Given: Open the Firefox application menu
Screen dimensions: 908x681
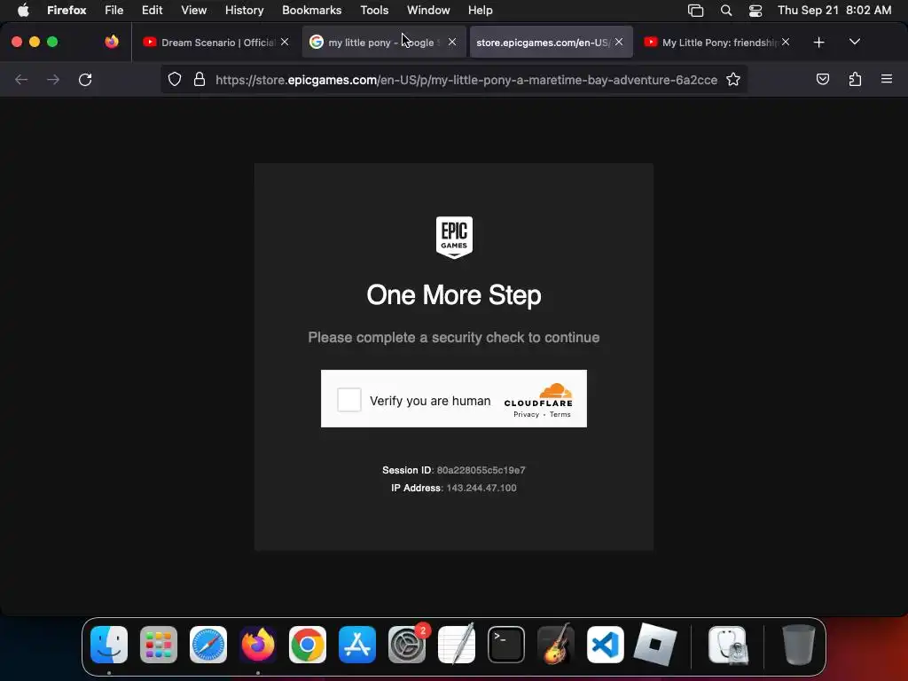Looking at the screenshot, I should point(67,10).
